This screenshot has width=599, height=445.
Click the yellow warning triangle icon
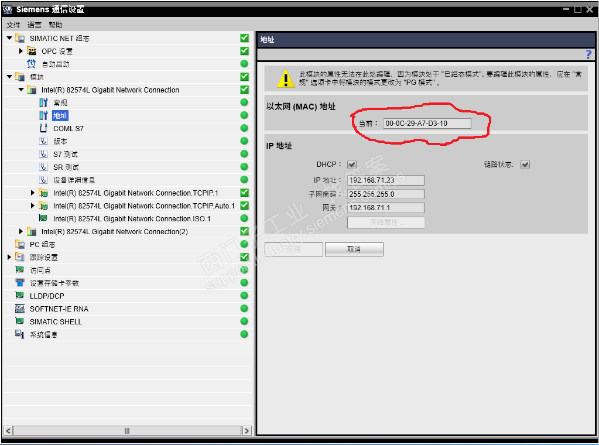pyautogui.click(x=285, y=78)
